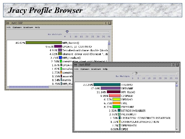Open window menu icon of n,c,t 2,0,0 window
Image resolution: width=185 pixels, height=139 pixels.
tap(76, 65)
